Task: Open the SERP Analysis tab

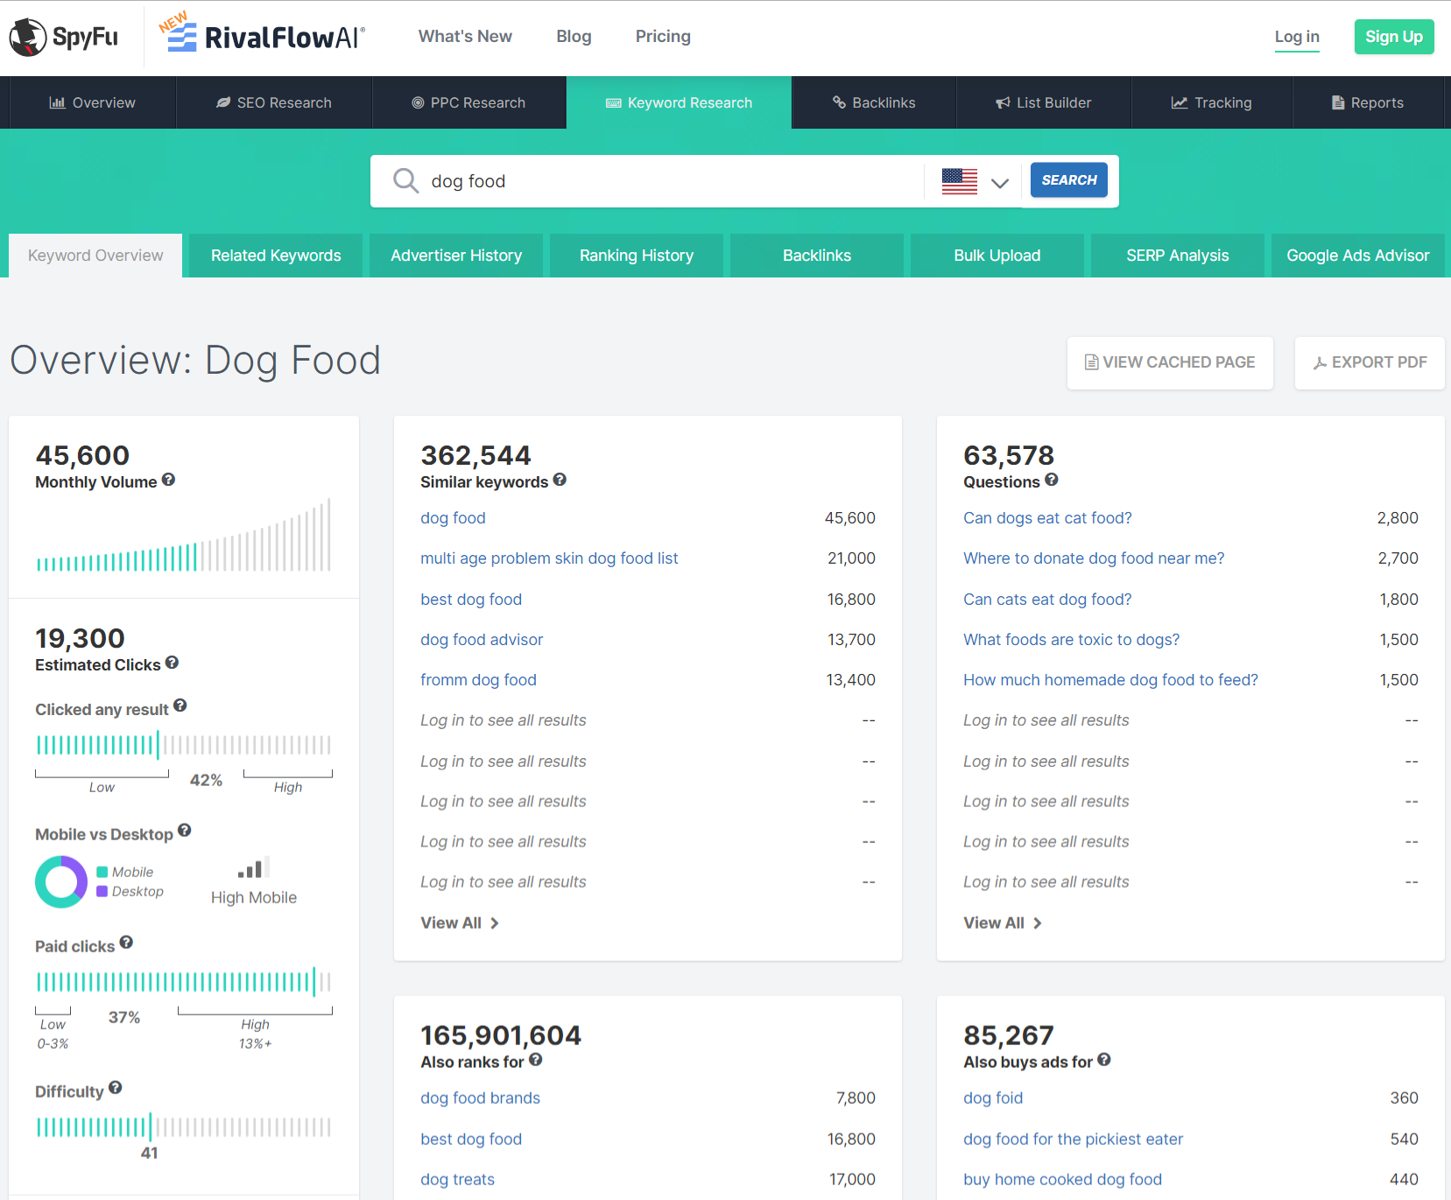Action: point(1178,256)
